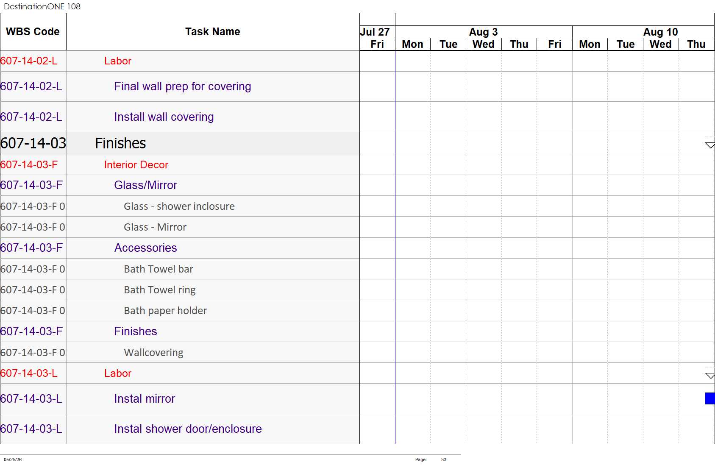Select the blue Instal mirror Gantt bar
Screen dimensions: 715x465
[x=710, y=398]
